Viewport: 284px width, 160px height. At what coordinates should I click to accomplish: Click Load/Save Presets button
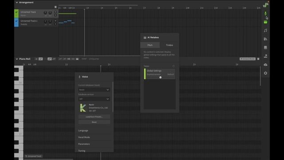tap(94, 117)
